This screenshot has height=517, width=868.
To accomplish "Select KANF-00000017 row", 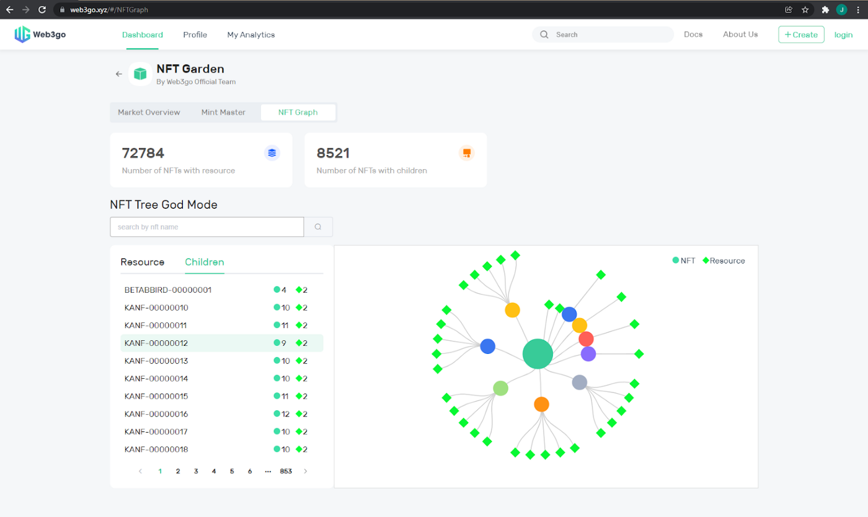I will [221, 431].
